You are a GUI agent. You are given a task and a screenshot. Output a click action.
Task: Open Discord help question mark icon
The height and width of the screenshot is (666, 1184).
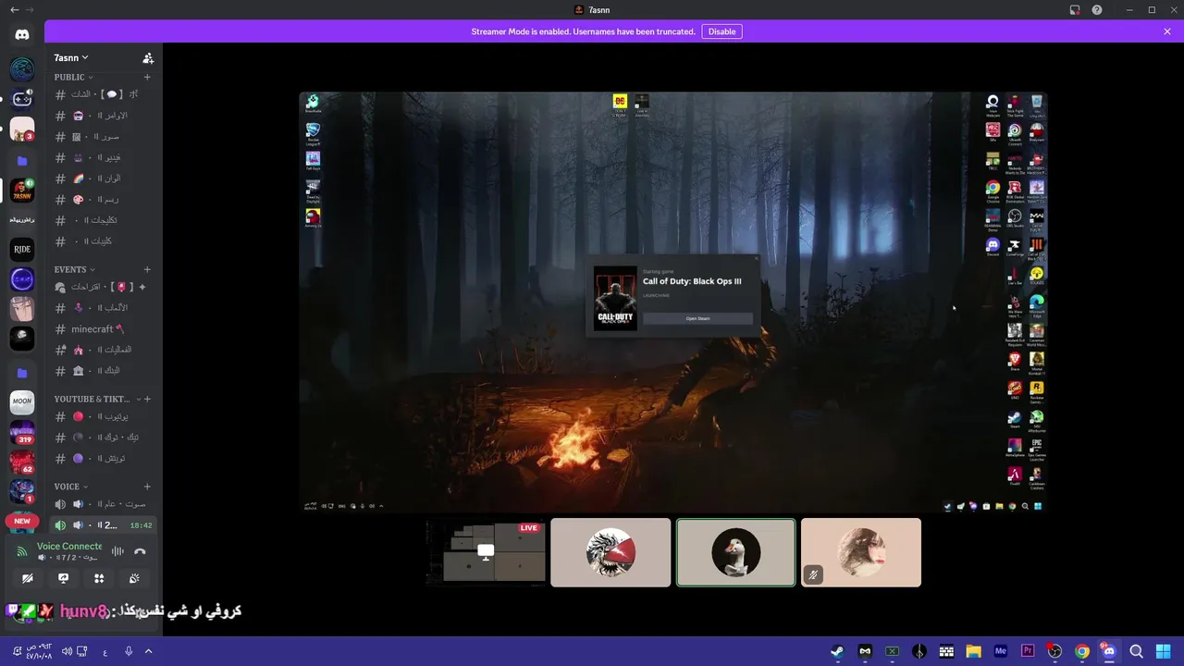tap(1097, 9)
